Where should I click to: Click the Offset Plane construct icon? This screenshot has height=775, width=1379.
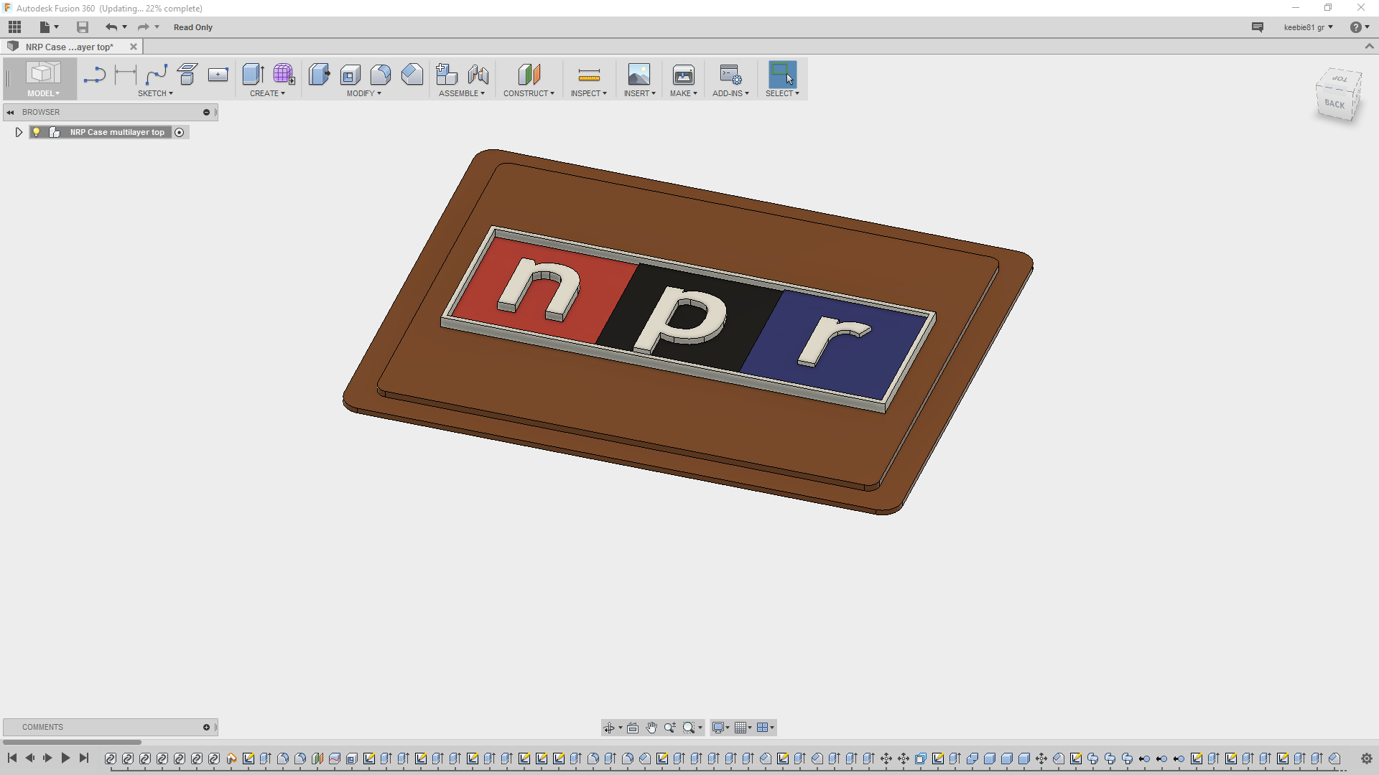coord(529,74)
